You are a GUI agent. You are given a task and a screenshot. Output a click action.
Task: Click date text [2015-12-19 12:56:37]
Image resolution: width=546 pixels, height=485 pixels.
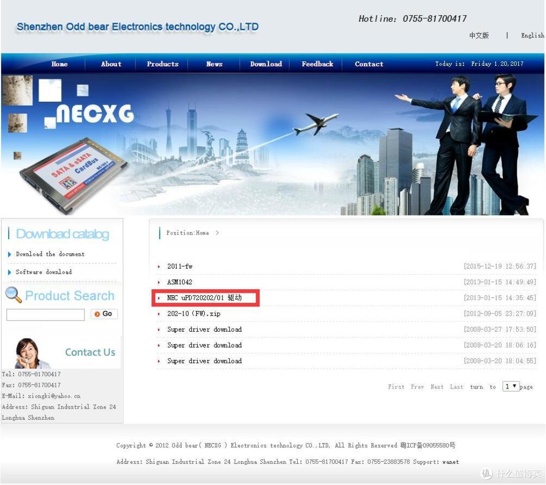(499, 267)
